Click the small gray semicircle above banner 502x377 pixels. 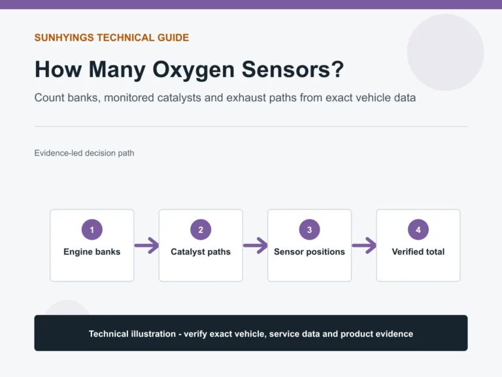coord(67,308)
